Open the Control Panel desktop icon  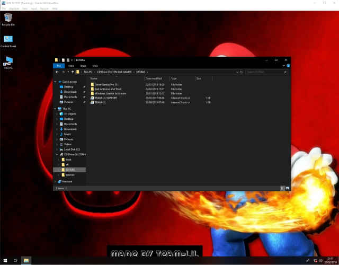coord(8,41)
